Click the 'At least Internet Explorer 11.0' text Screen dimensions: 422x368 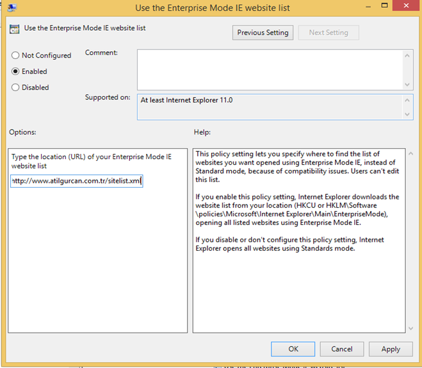point(186,100)
